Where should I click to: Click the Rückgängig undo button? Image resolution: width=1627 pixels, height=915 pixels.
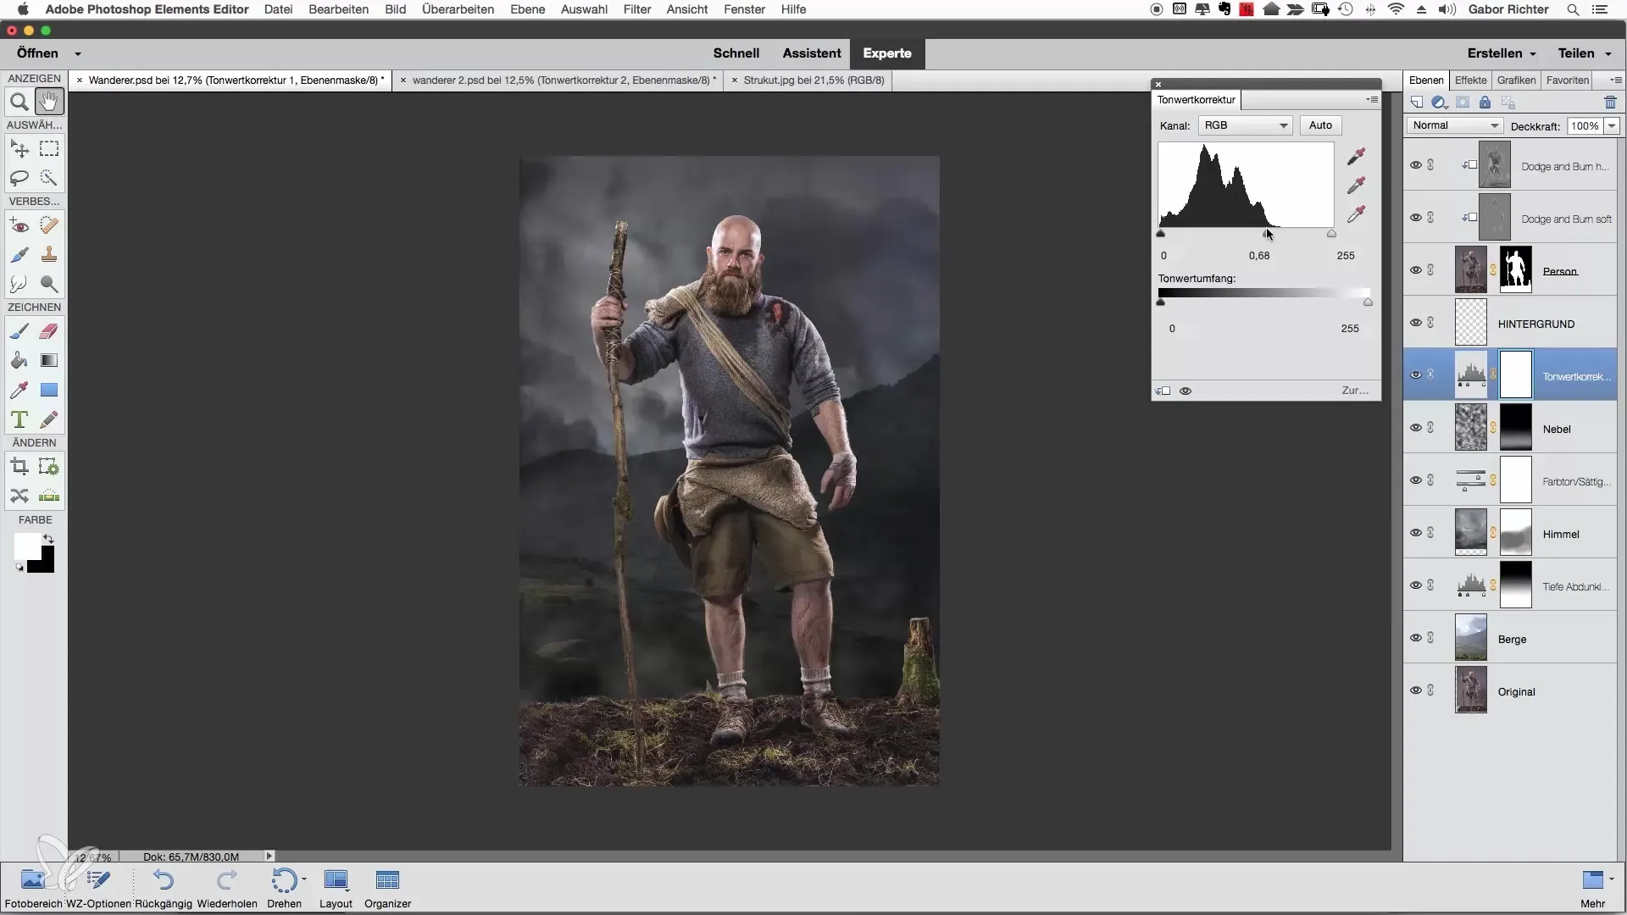click(x=164, y=889)
